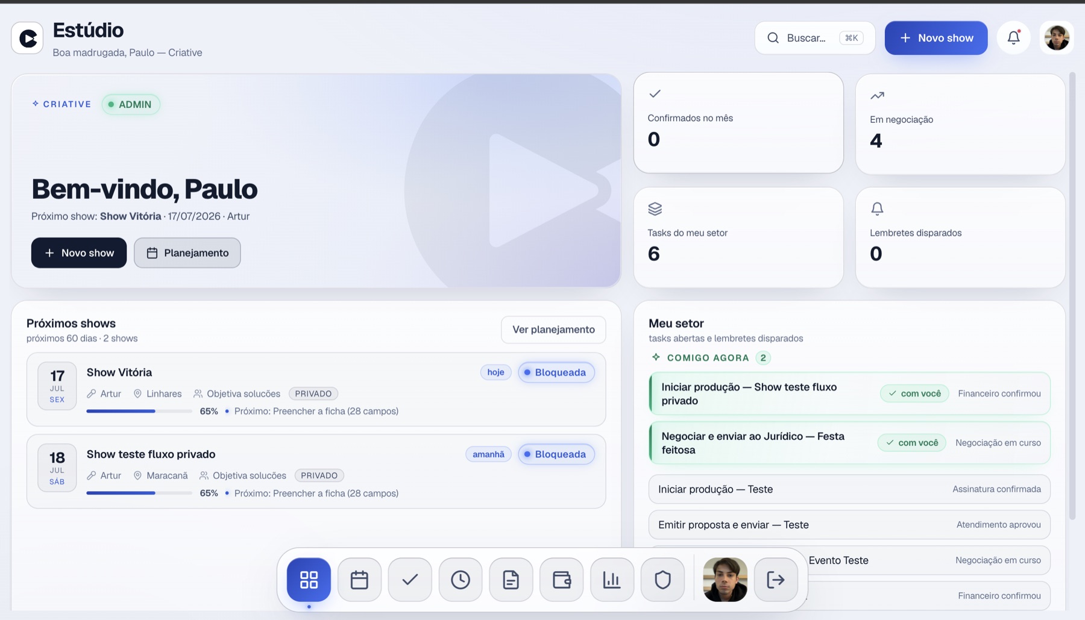1085x620 pixels.
Task: Click the hoje tag on Show Vitória
Action: pyautogui.click(x=495, y=372)
